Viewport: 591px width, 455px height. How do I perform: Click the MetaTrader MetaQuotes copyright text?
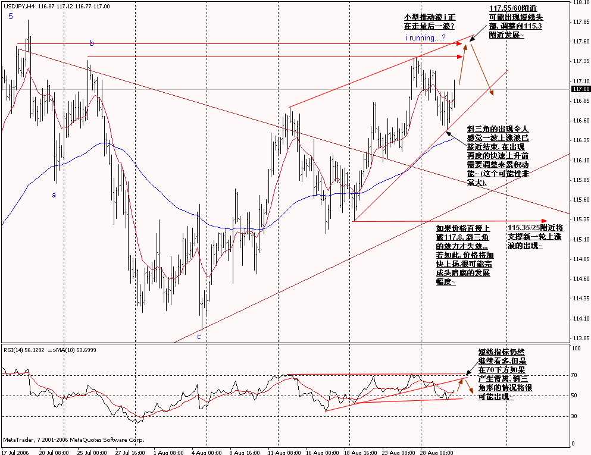pyautogui.click(x=74, y=440)
